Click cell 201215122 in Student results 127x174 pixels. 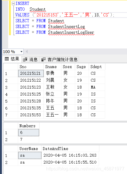[31, 80]
